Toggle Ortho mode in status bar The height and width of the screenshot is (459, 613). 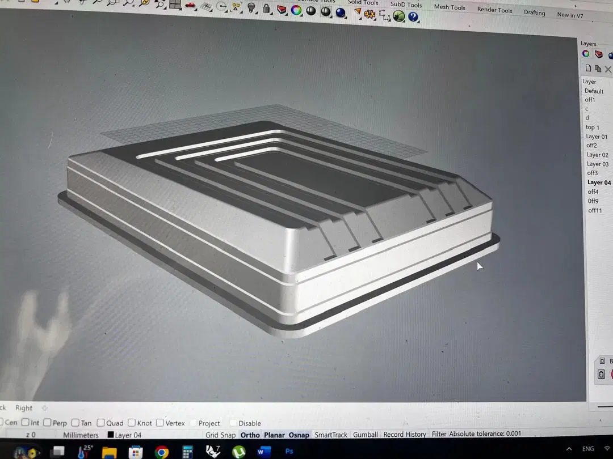click(x=250, y=435)
